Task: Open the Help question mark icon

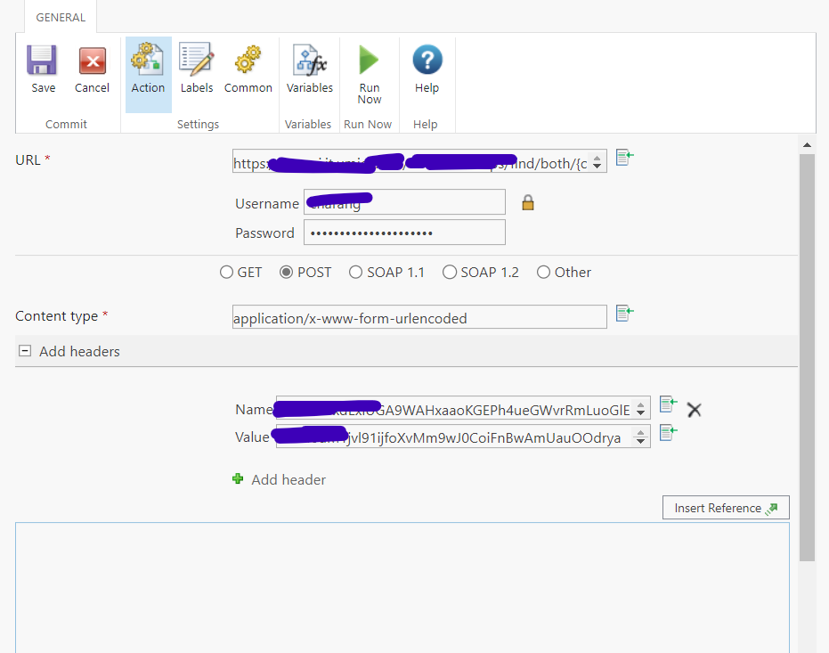Action: (x=427, y=59)
